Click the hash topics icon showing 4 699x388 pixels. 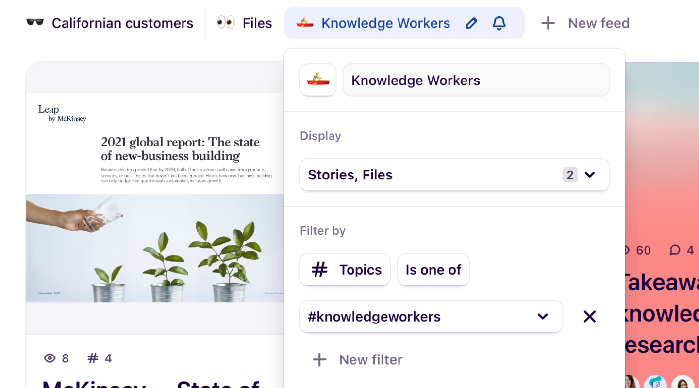pos(92,358)
